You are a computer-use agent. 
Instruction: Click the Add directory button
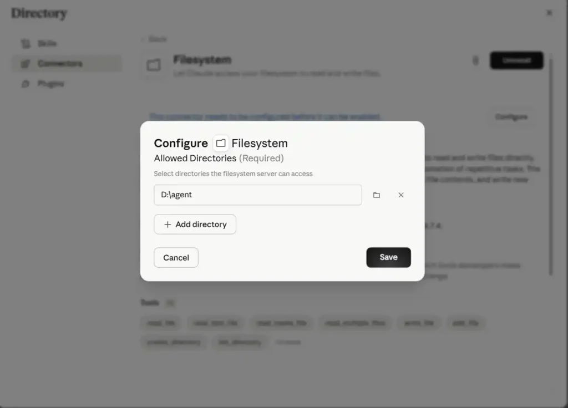pos(195,225)
